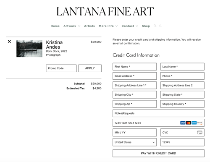The image size is (210, 162).
Task: Click the Estimated Tax label
Action: tap(76, 89)
